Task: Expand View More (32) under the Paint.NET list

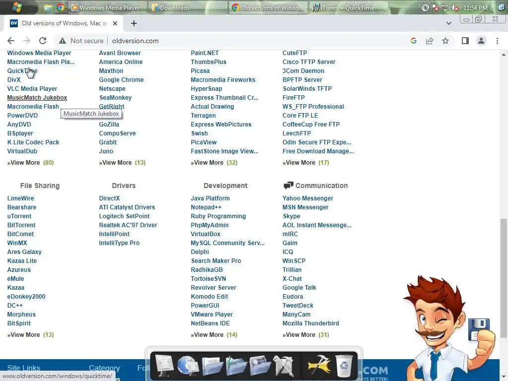Action: 214,163
